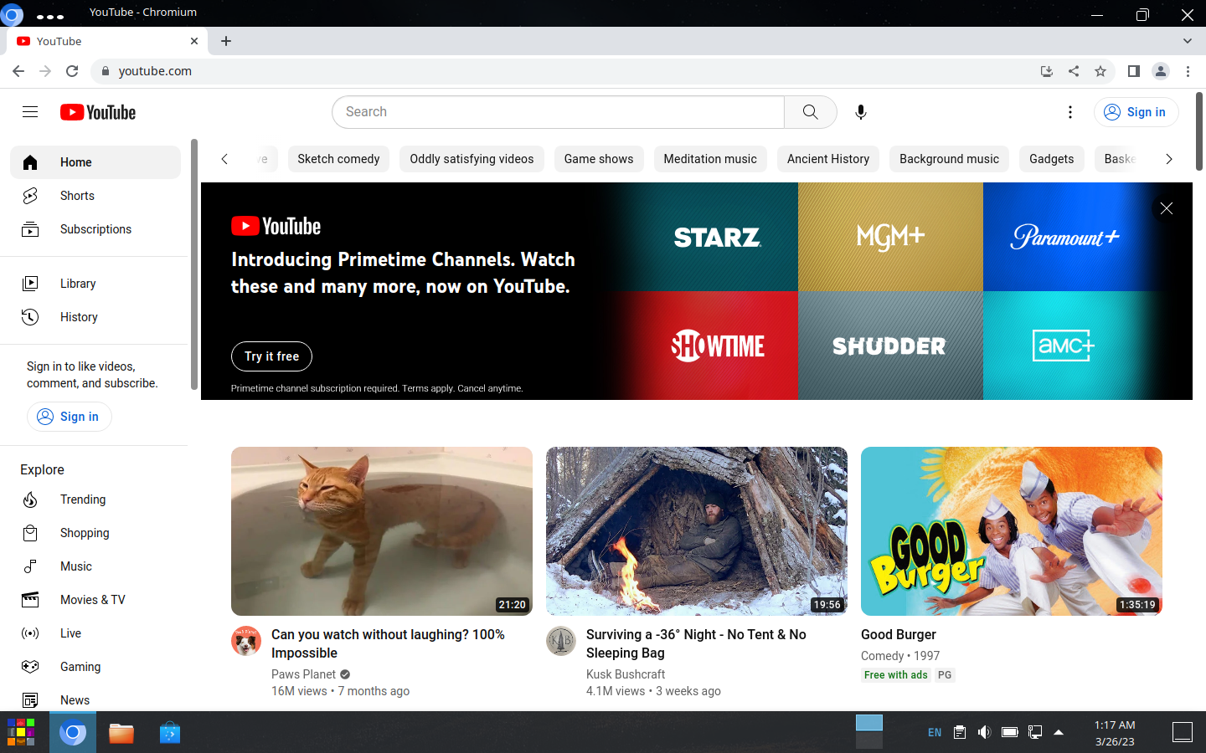Screen dimensions: 1206x753
Task: Open YouTube settings three-dot menu
Action: 1069,112
